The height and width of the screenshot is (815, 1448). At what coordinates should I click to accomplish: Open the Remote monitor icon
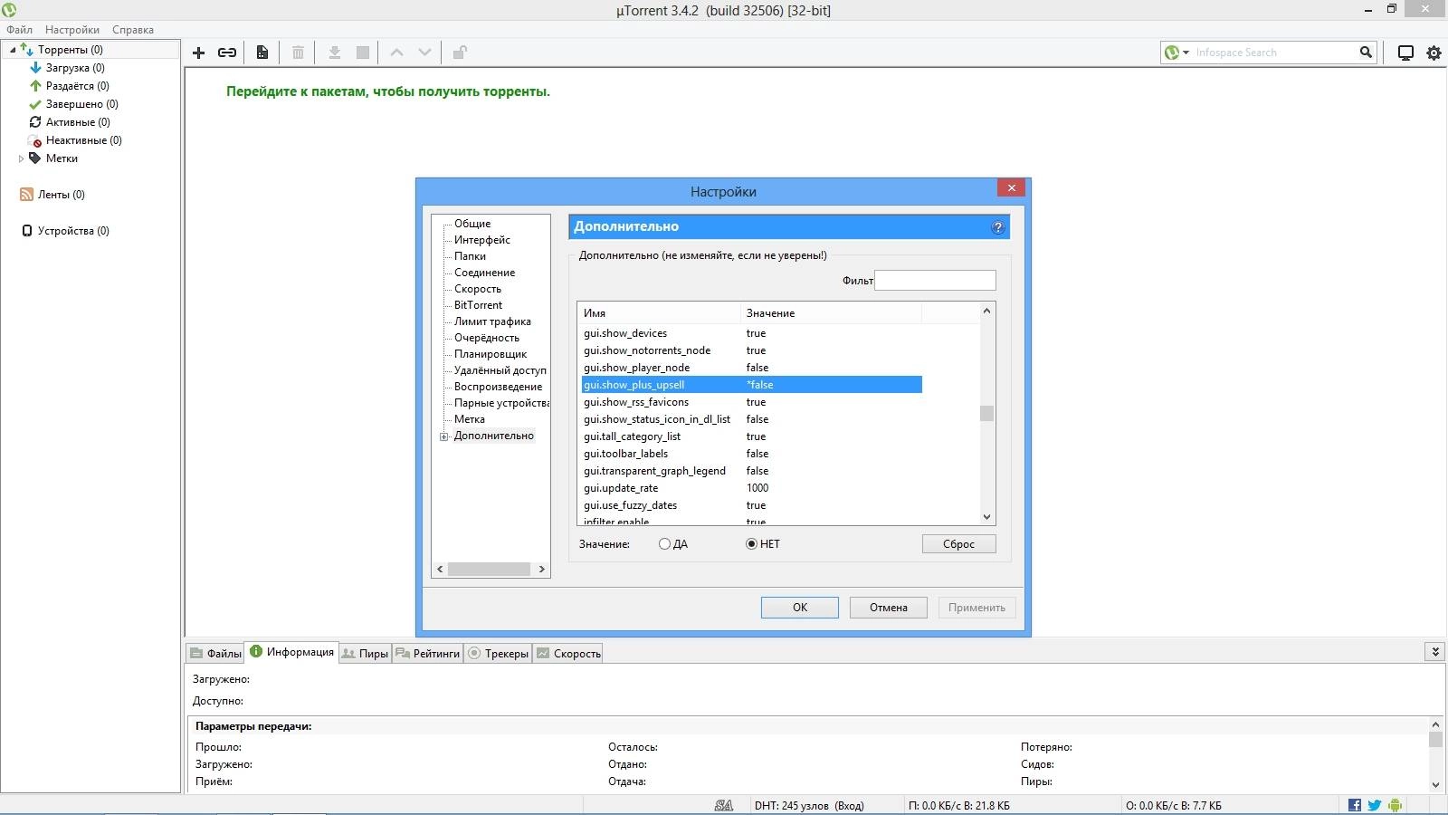coord(1405,53)
